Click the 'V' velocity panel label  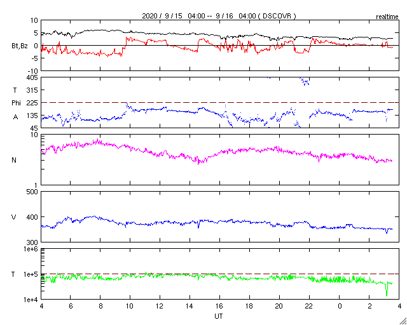point(14,217)
